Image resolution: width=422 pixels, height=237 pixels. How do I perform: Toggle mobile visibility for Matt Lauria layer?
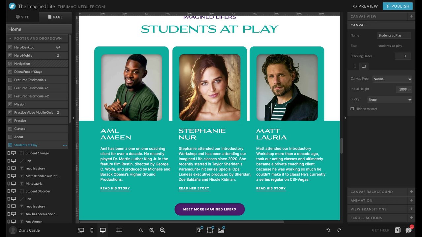[9, 183]
